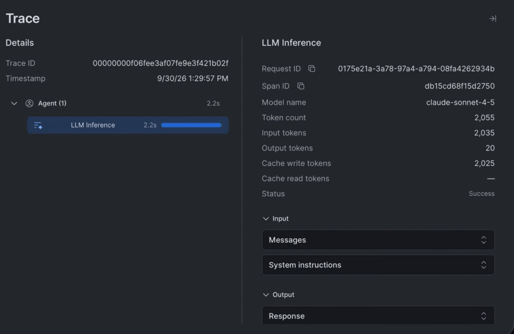Image resolution: width=514 pixels, height=334 pixels.
Task: Collapse the Agent (1) tree node
Action: [14, 103]
